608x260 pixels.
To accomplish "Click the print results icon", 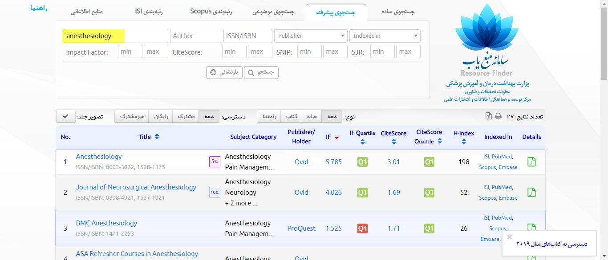I will coord(498,116).
